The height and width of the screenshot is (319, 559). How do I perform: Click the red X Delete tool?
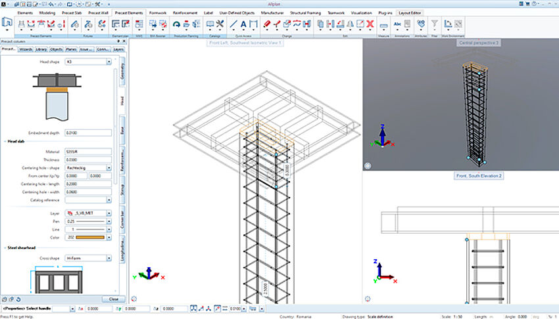(370, 25)
